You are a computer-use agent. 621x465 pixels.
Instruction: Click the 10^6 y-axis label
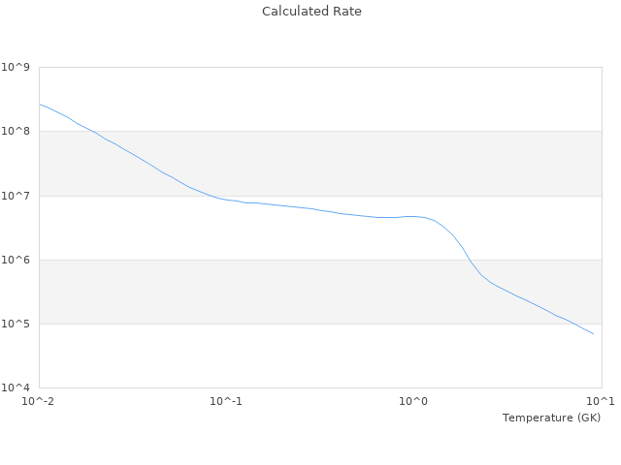pos(17,260)
